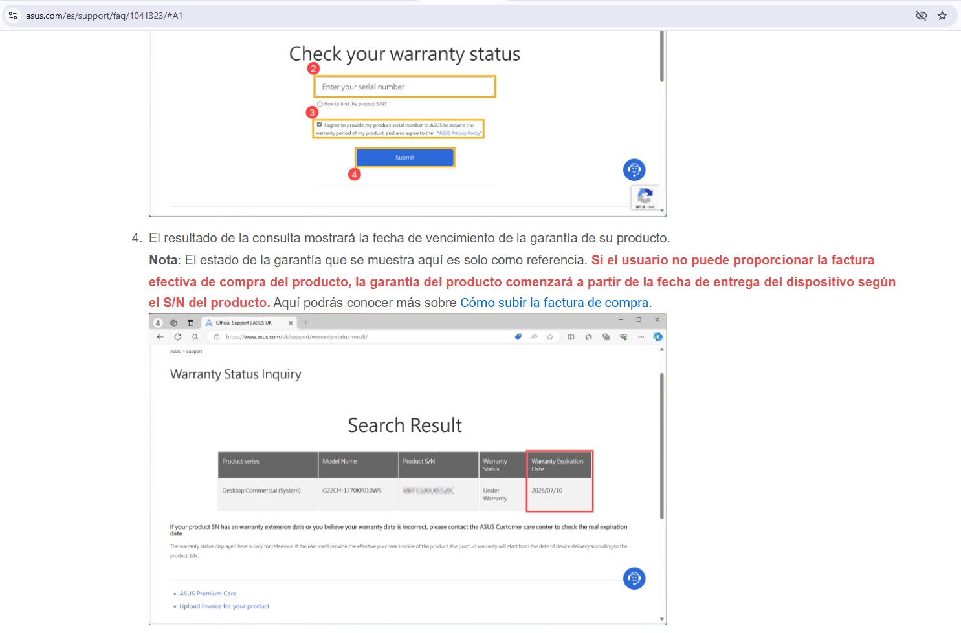
Task: Click the Edge profile avatar icon
Action: 158,323
